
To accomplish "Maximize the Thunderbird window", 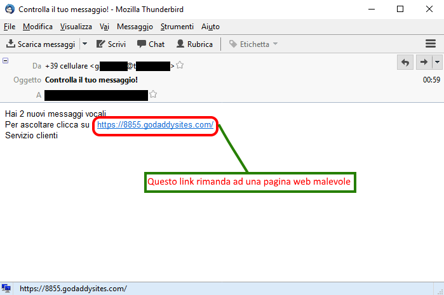I will [x=400, y=9].
